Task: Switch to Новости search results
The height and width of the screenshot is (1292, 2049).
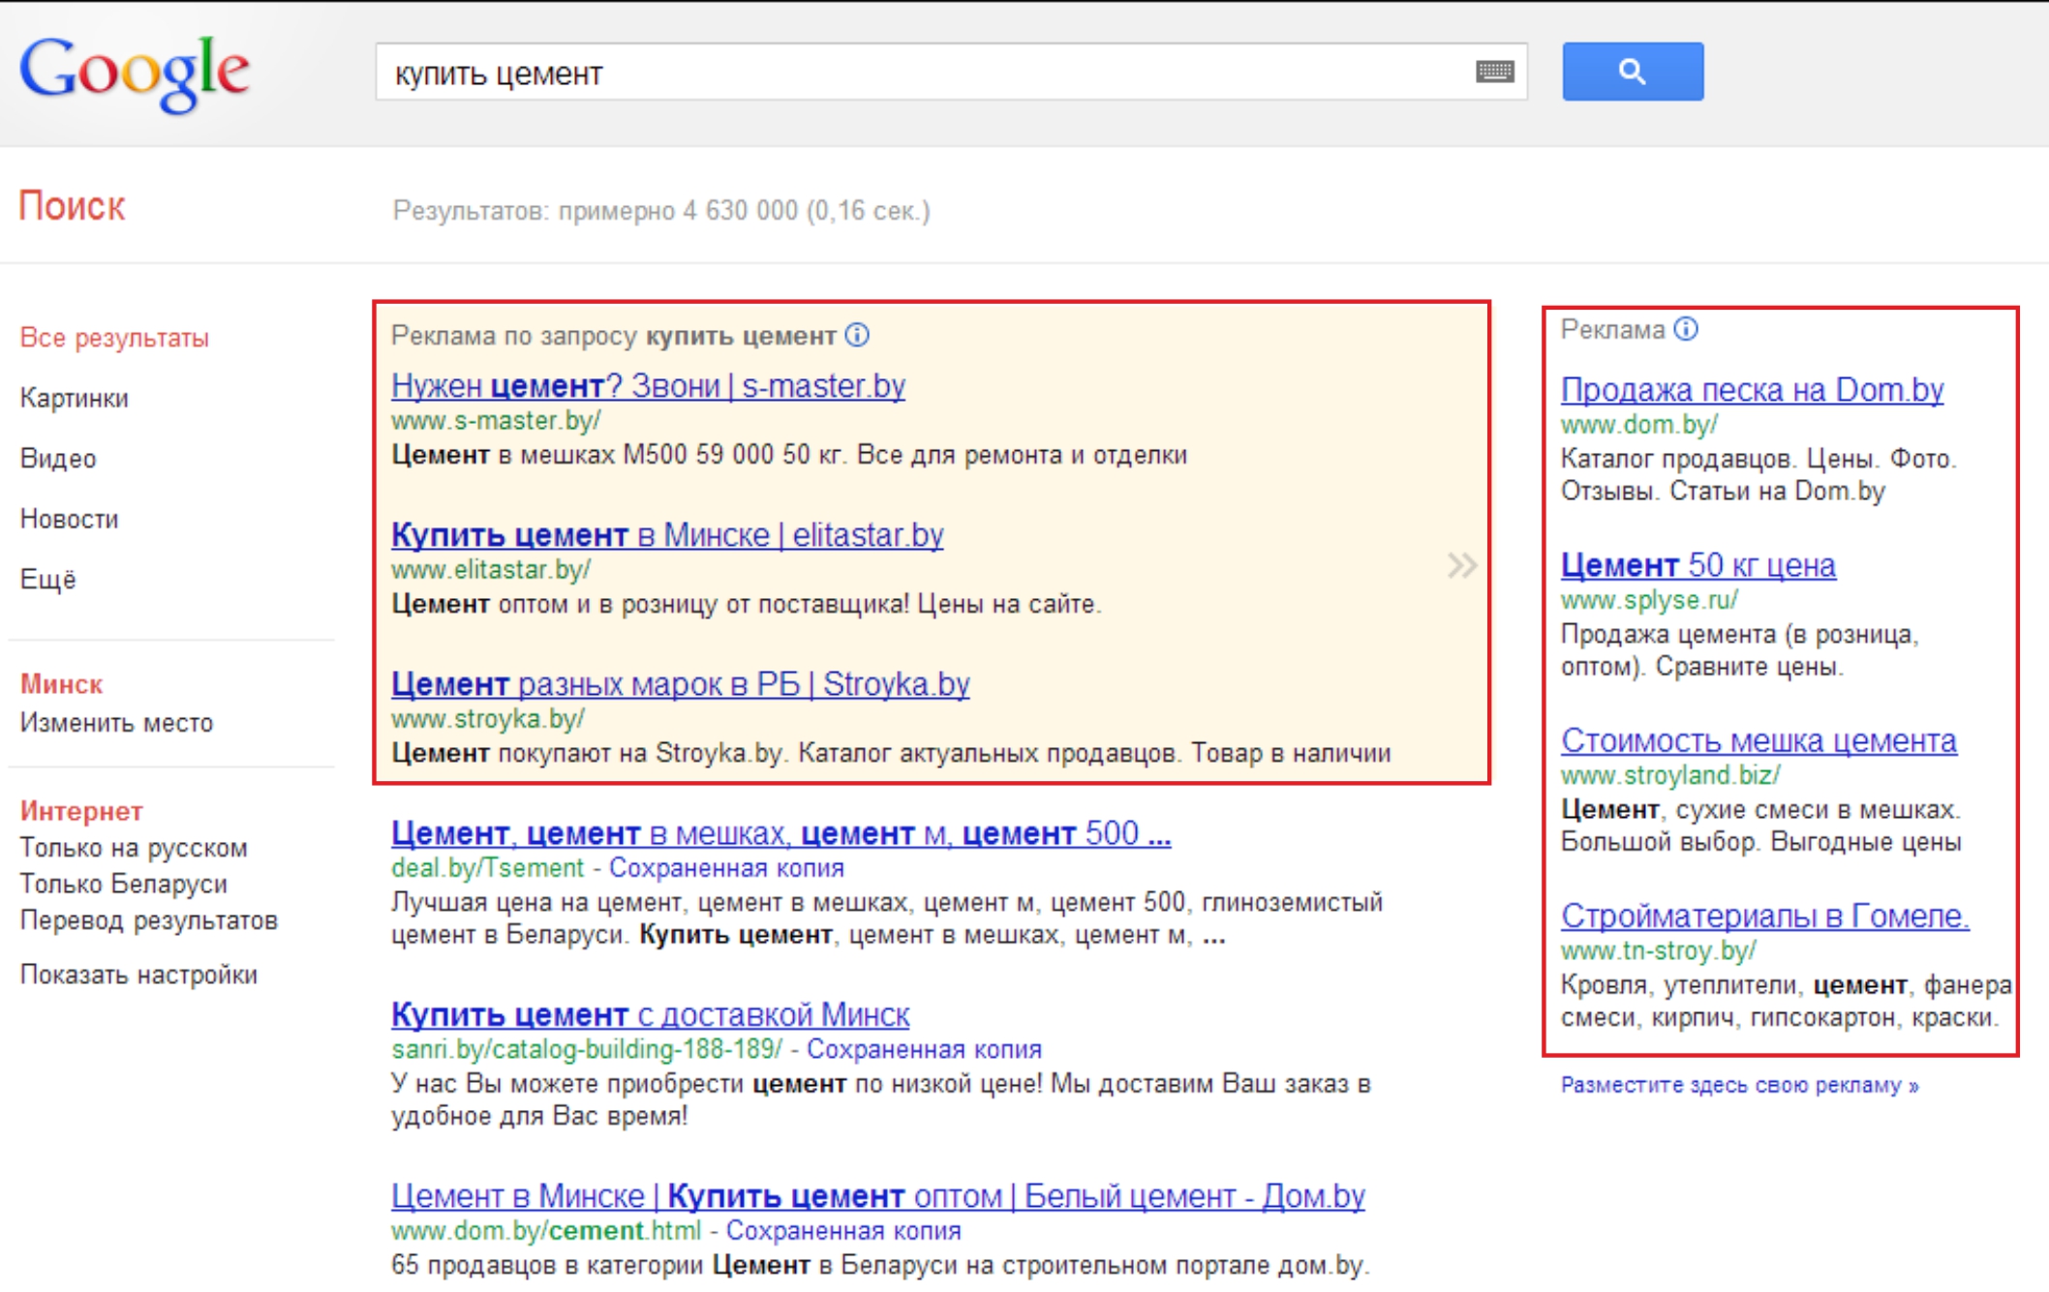Action: click(x=69, y=519)
